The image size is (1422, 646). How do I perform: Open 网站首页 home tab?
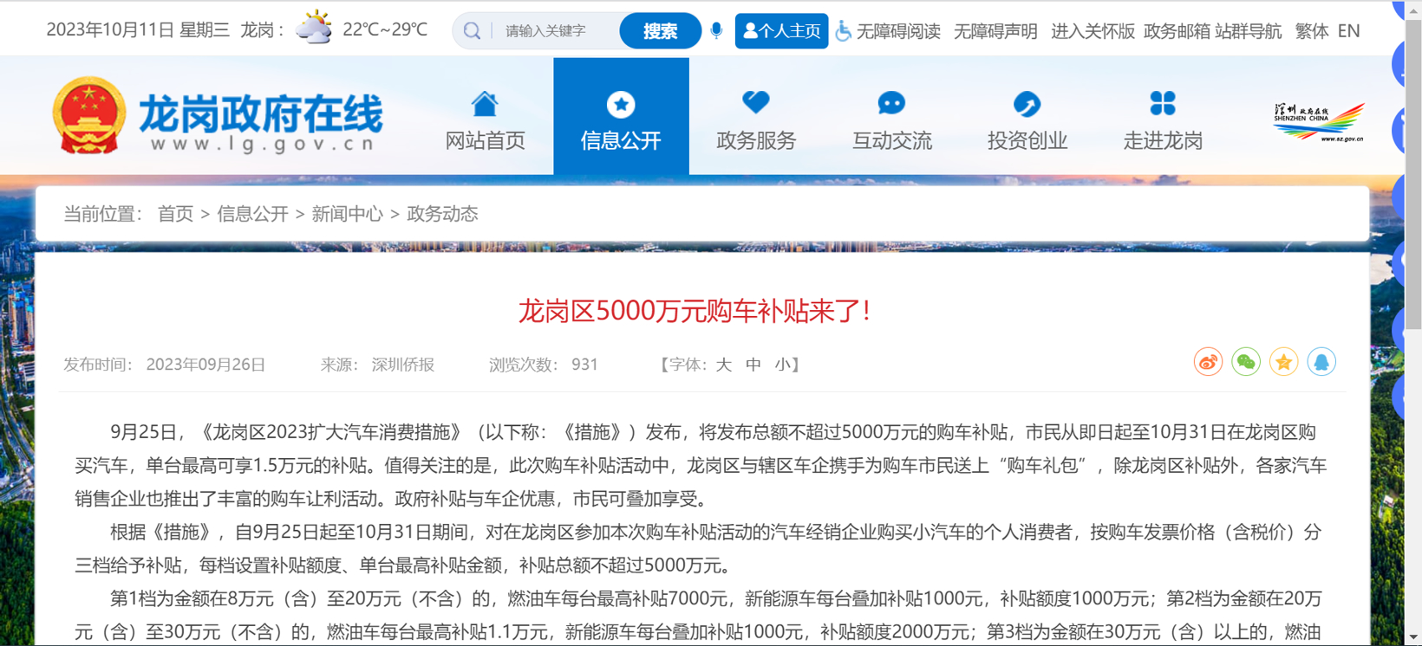pos(485,118)
